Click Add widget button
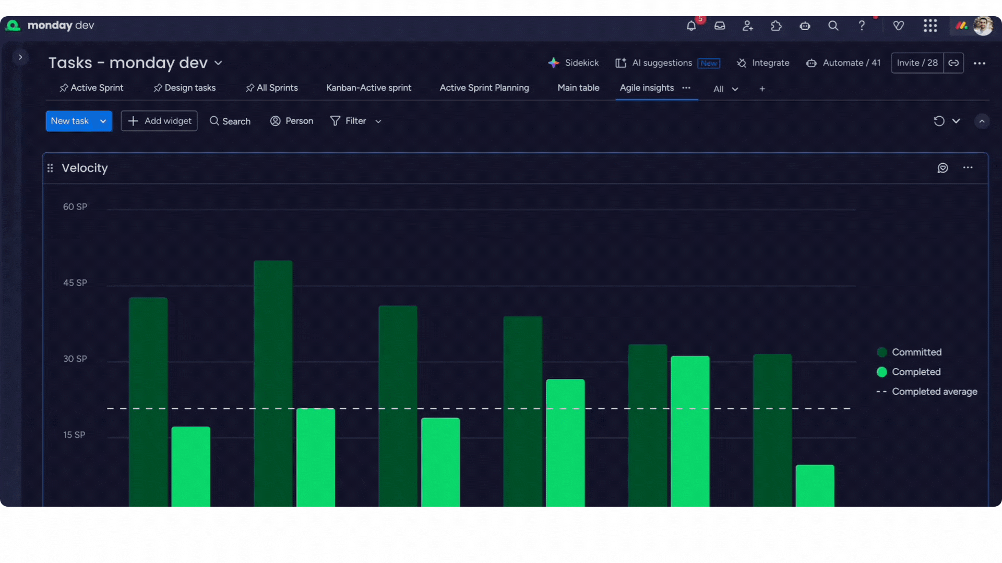1002x563 pixels. (x=159, y=121)
